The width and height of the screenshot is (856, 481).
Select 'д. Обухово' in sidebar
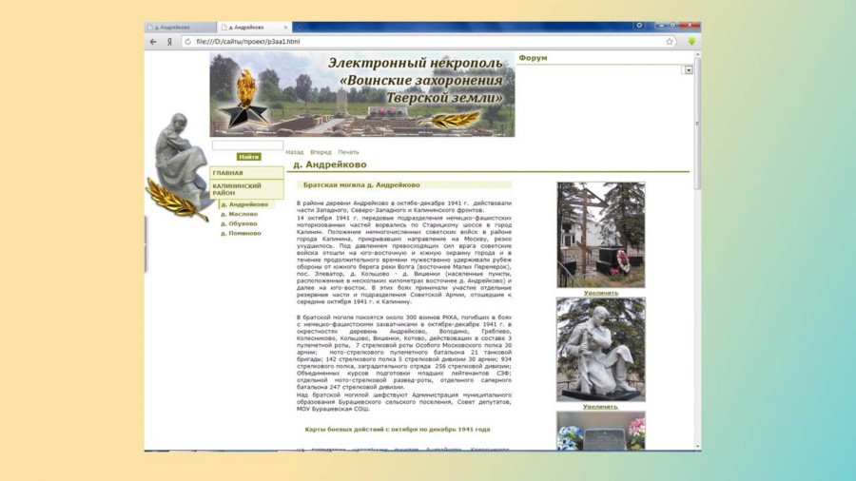pos(239,223)
